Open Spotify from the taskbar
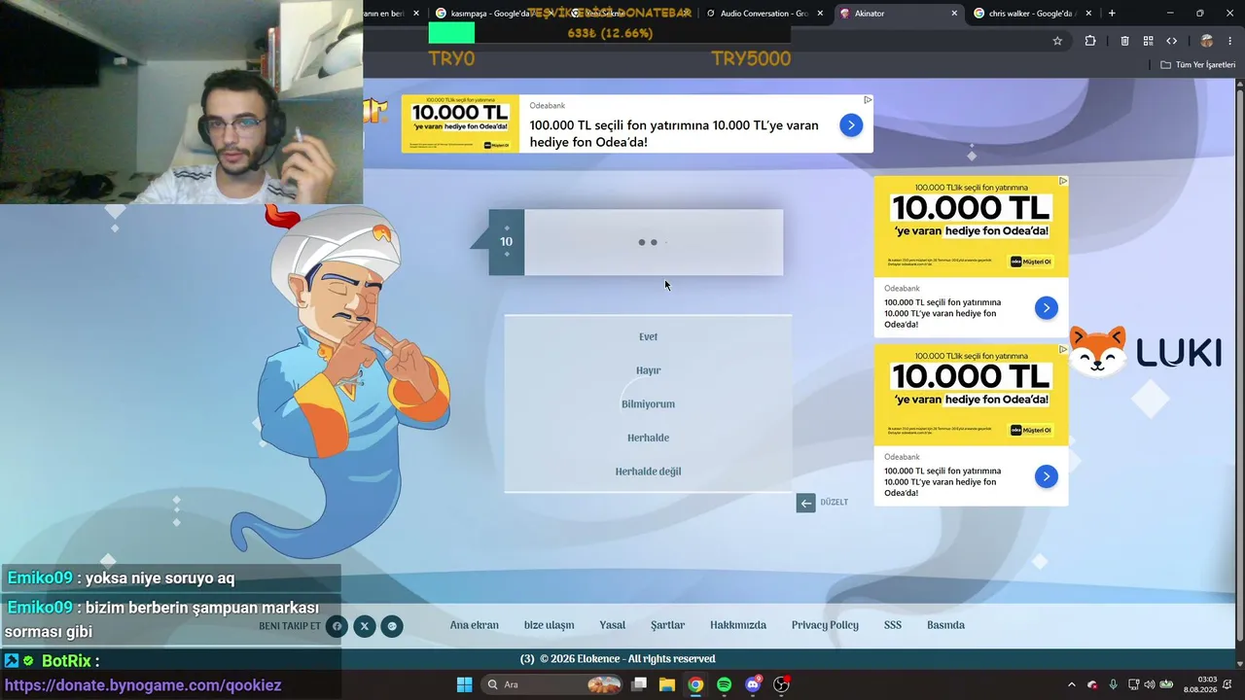 (724, 684)
